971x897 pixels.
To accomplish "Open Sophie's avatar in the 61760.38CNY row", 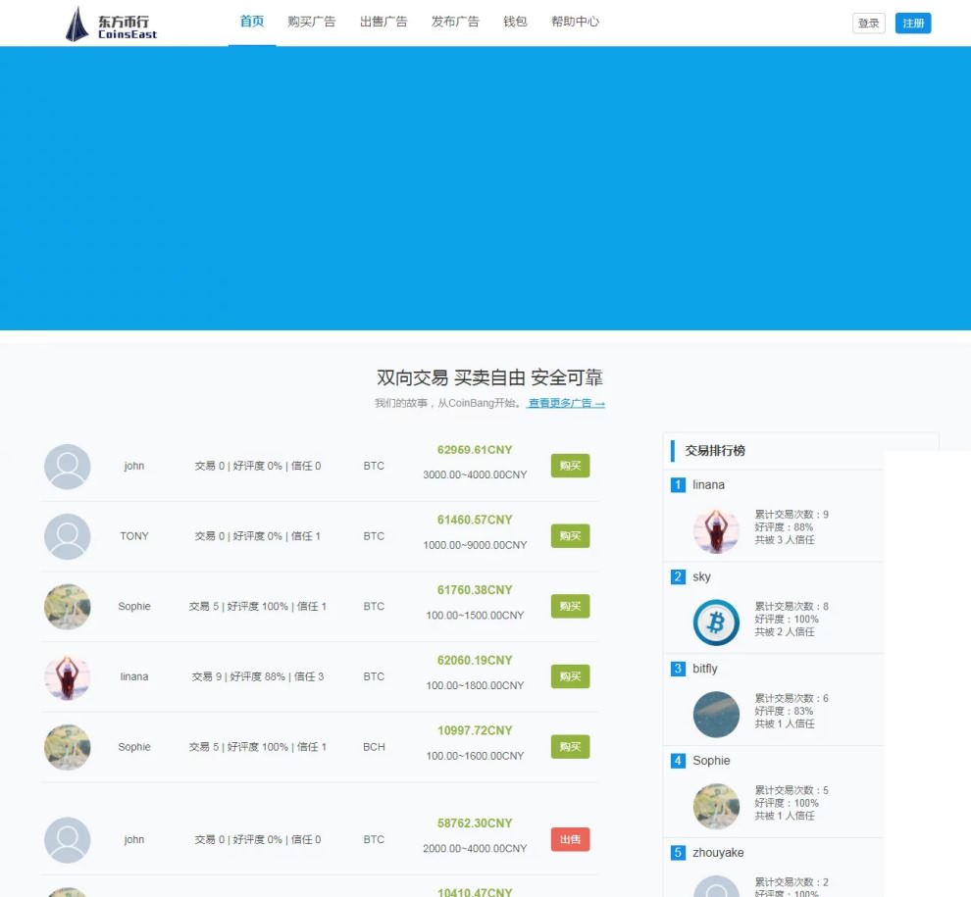I will (x=68, y=607).
